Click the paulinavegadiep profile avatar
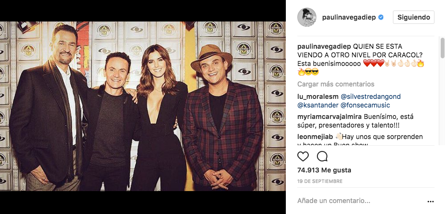 307,17
